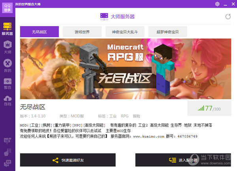Open the 整合 chest sidebar icon
The height and width of the screenshot is (171, 237).
click(x=8, y=84)
